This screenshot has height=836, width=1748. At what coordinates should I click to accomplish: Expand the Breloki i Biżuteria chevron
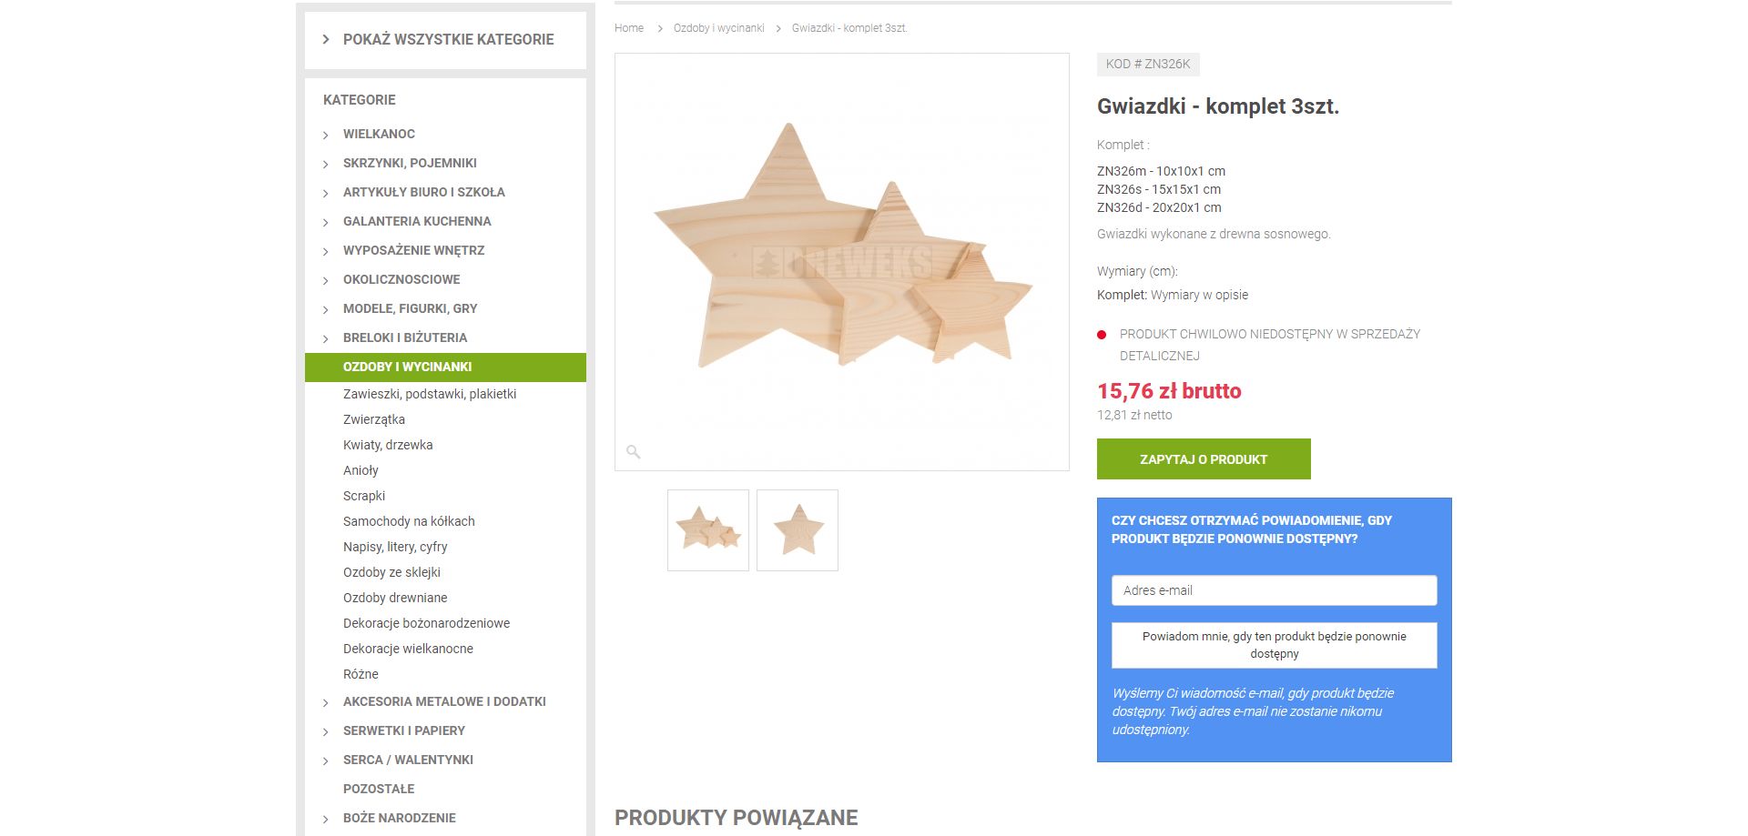[326, 338]
